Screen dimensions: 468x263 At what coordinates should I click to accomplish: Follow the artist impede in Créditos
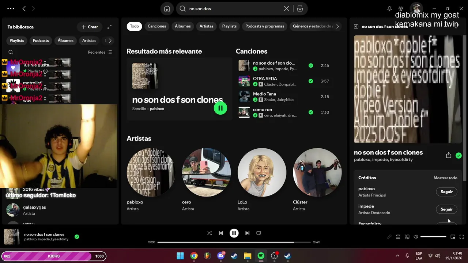tap(446, 209)
